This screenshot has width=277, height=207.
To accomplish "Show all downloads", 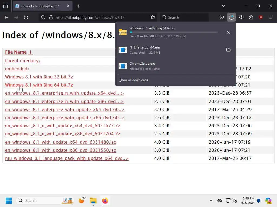I will point(134,80).
